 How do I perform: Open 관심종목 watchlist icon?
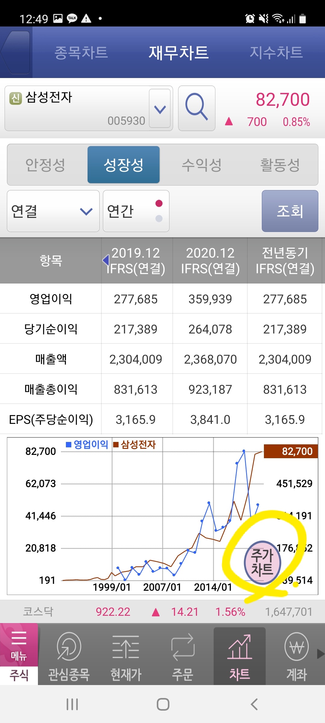(x=69, y=656)
